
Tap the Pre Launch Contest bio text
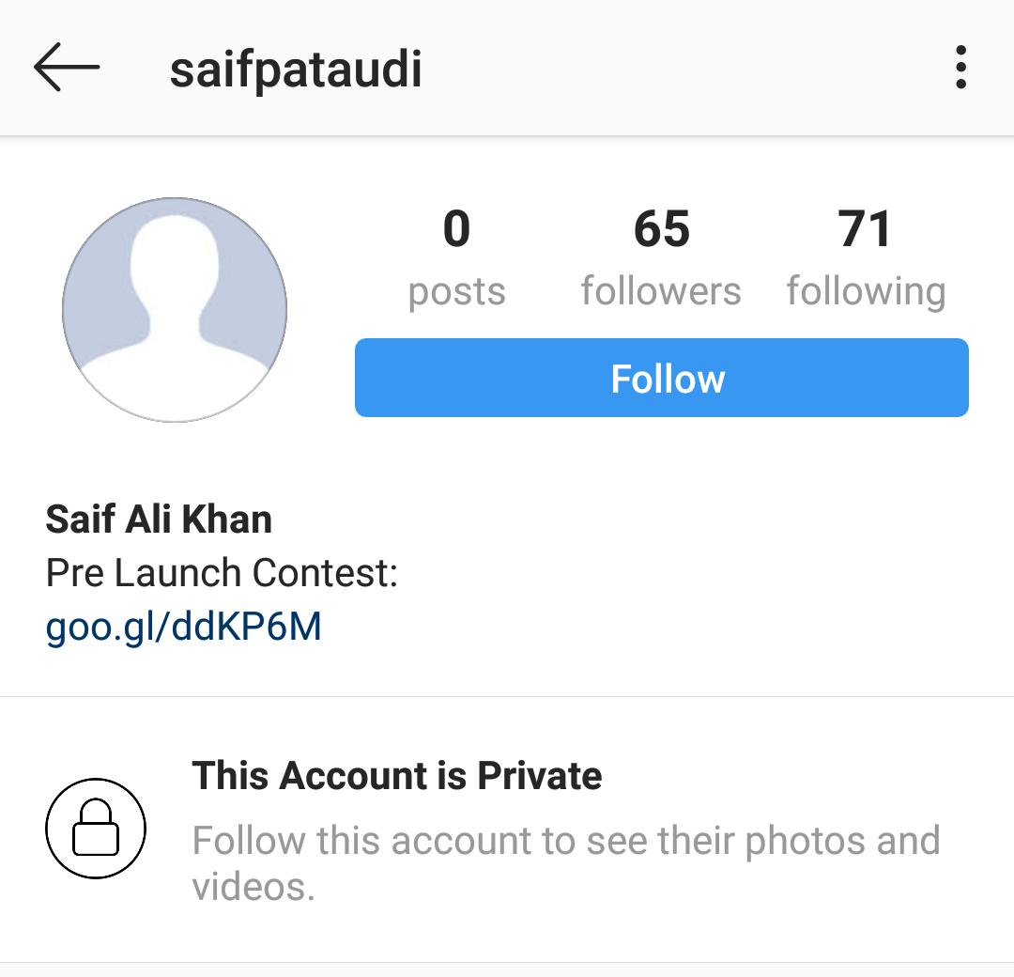pos(222,573)
